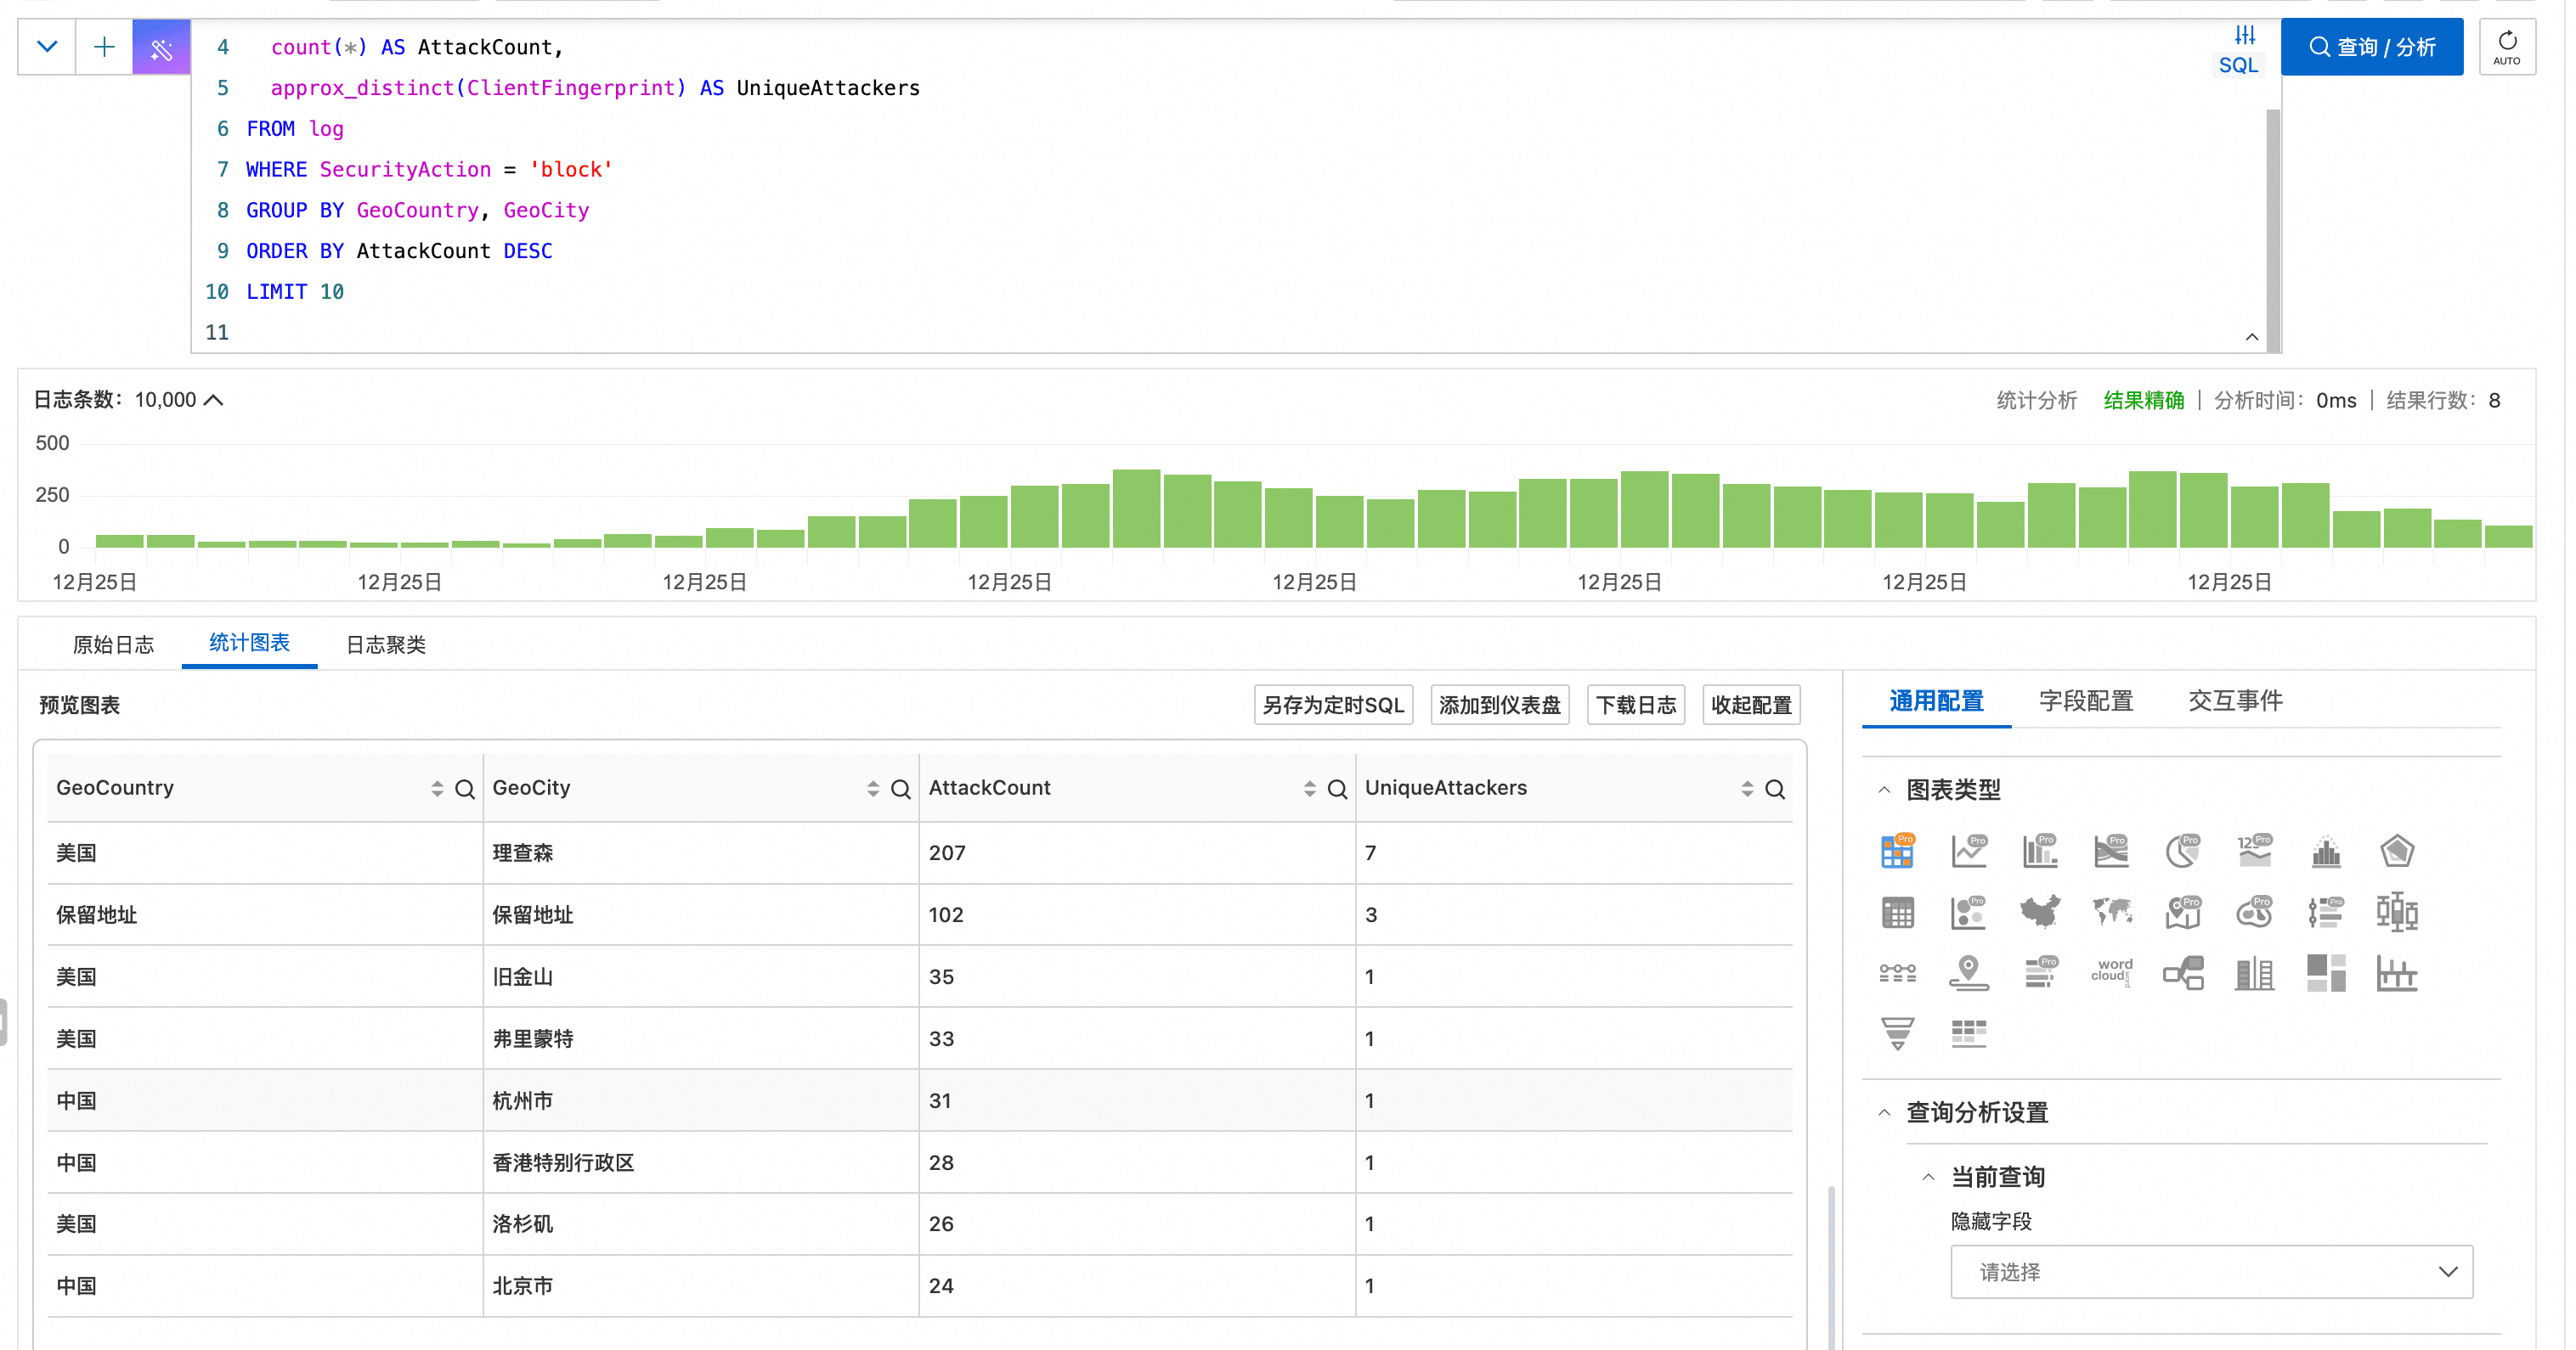The width and height of the screenshot is (2576, 1350).
Task: Click the 查询 / 分析 button
Action: (x=2371, y=47)
